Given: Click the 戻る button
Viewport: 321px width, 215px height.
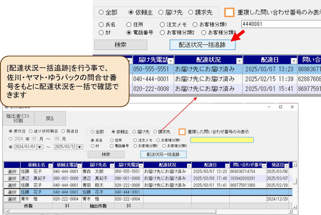Looking at the screenshot, I should [50, 118].
